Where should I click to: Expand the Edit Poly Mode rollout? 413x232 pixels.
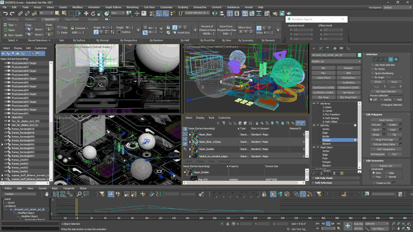click(336, 178)
